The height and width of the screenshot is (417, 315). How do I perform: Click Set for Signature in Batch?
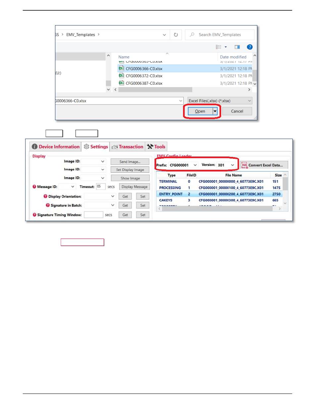point(143,206)
